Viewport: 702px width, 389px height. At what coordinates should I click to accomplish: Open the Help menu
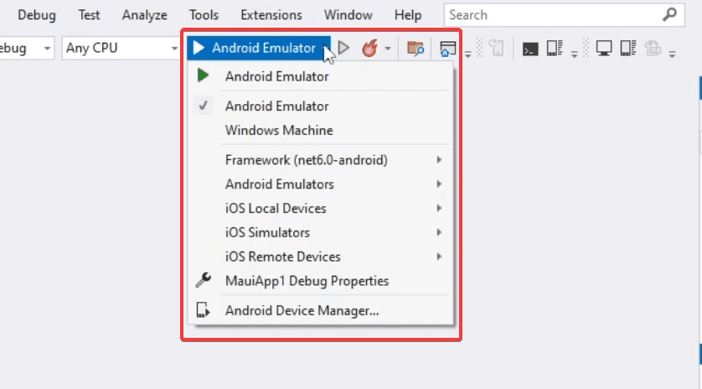(408, 15)
